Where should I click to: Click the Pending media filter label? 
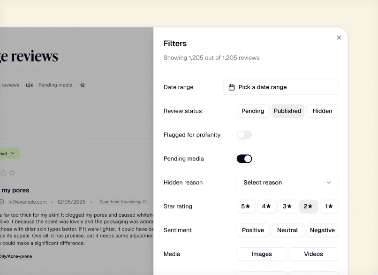pyautogui.click(x=184, y=159)
